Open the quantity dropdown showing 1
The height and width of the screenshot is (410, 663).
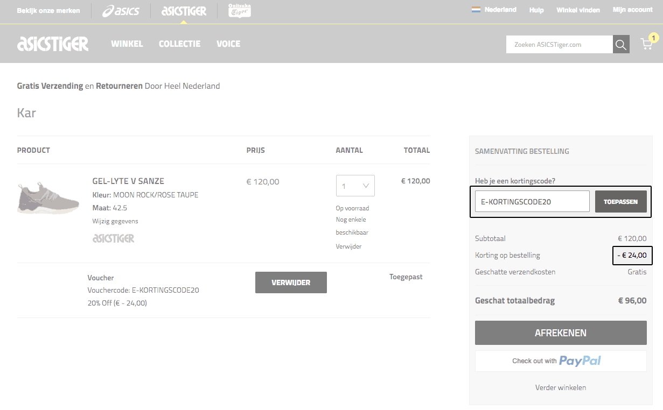[355, 186]
